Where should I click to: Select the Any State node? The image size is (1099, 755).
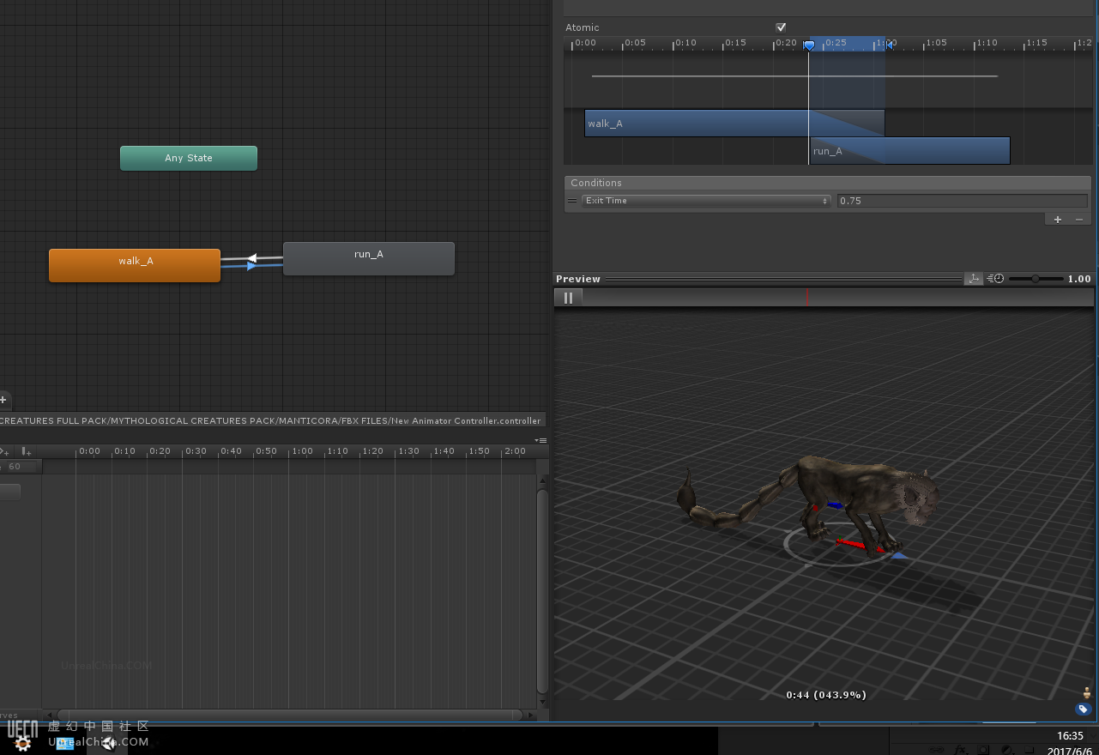click(x=189, y=158)
